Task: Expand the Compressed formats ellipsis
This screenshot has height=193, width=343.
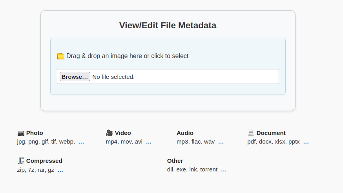Action: 60,170
